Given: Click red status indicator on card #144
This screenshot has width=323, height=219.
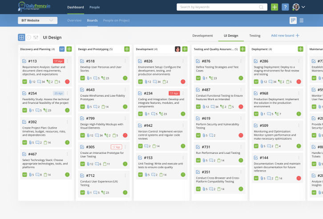Looking at the screenshot, I should pos(299,178).
